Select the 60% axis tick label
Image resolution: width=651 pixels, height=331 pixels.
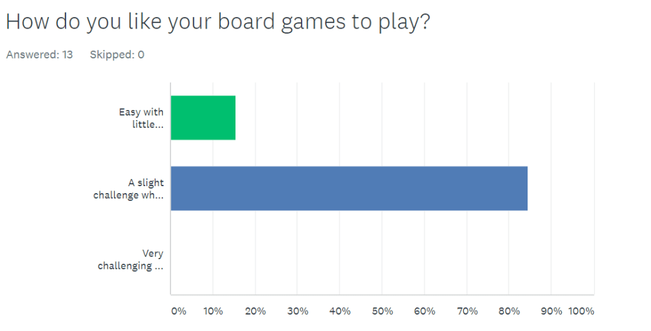coord(424,311)
